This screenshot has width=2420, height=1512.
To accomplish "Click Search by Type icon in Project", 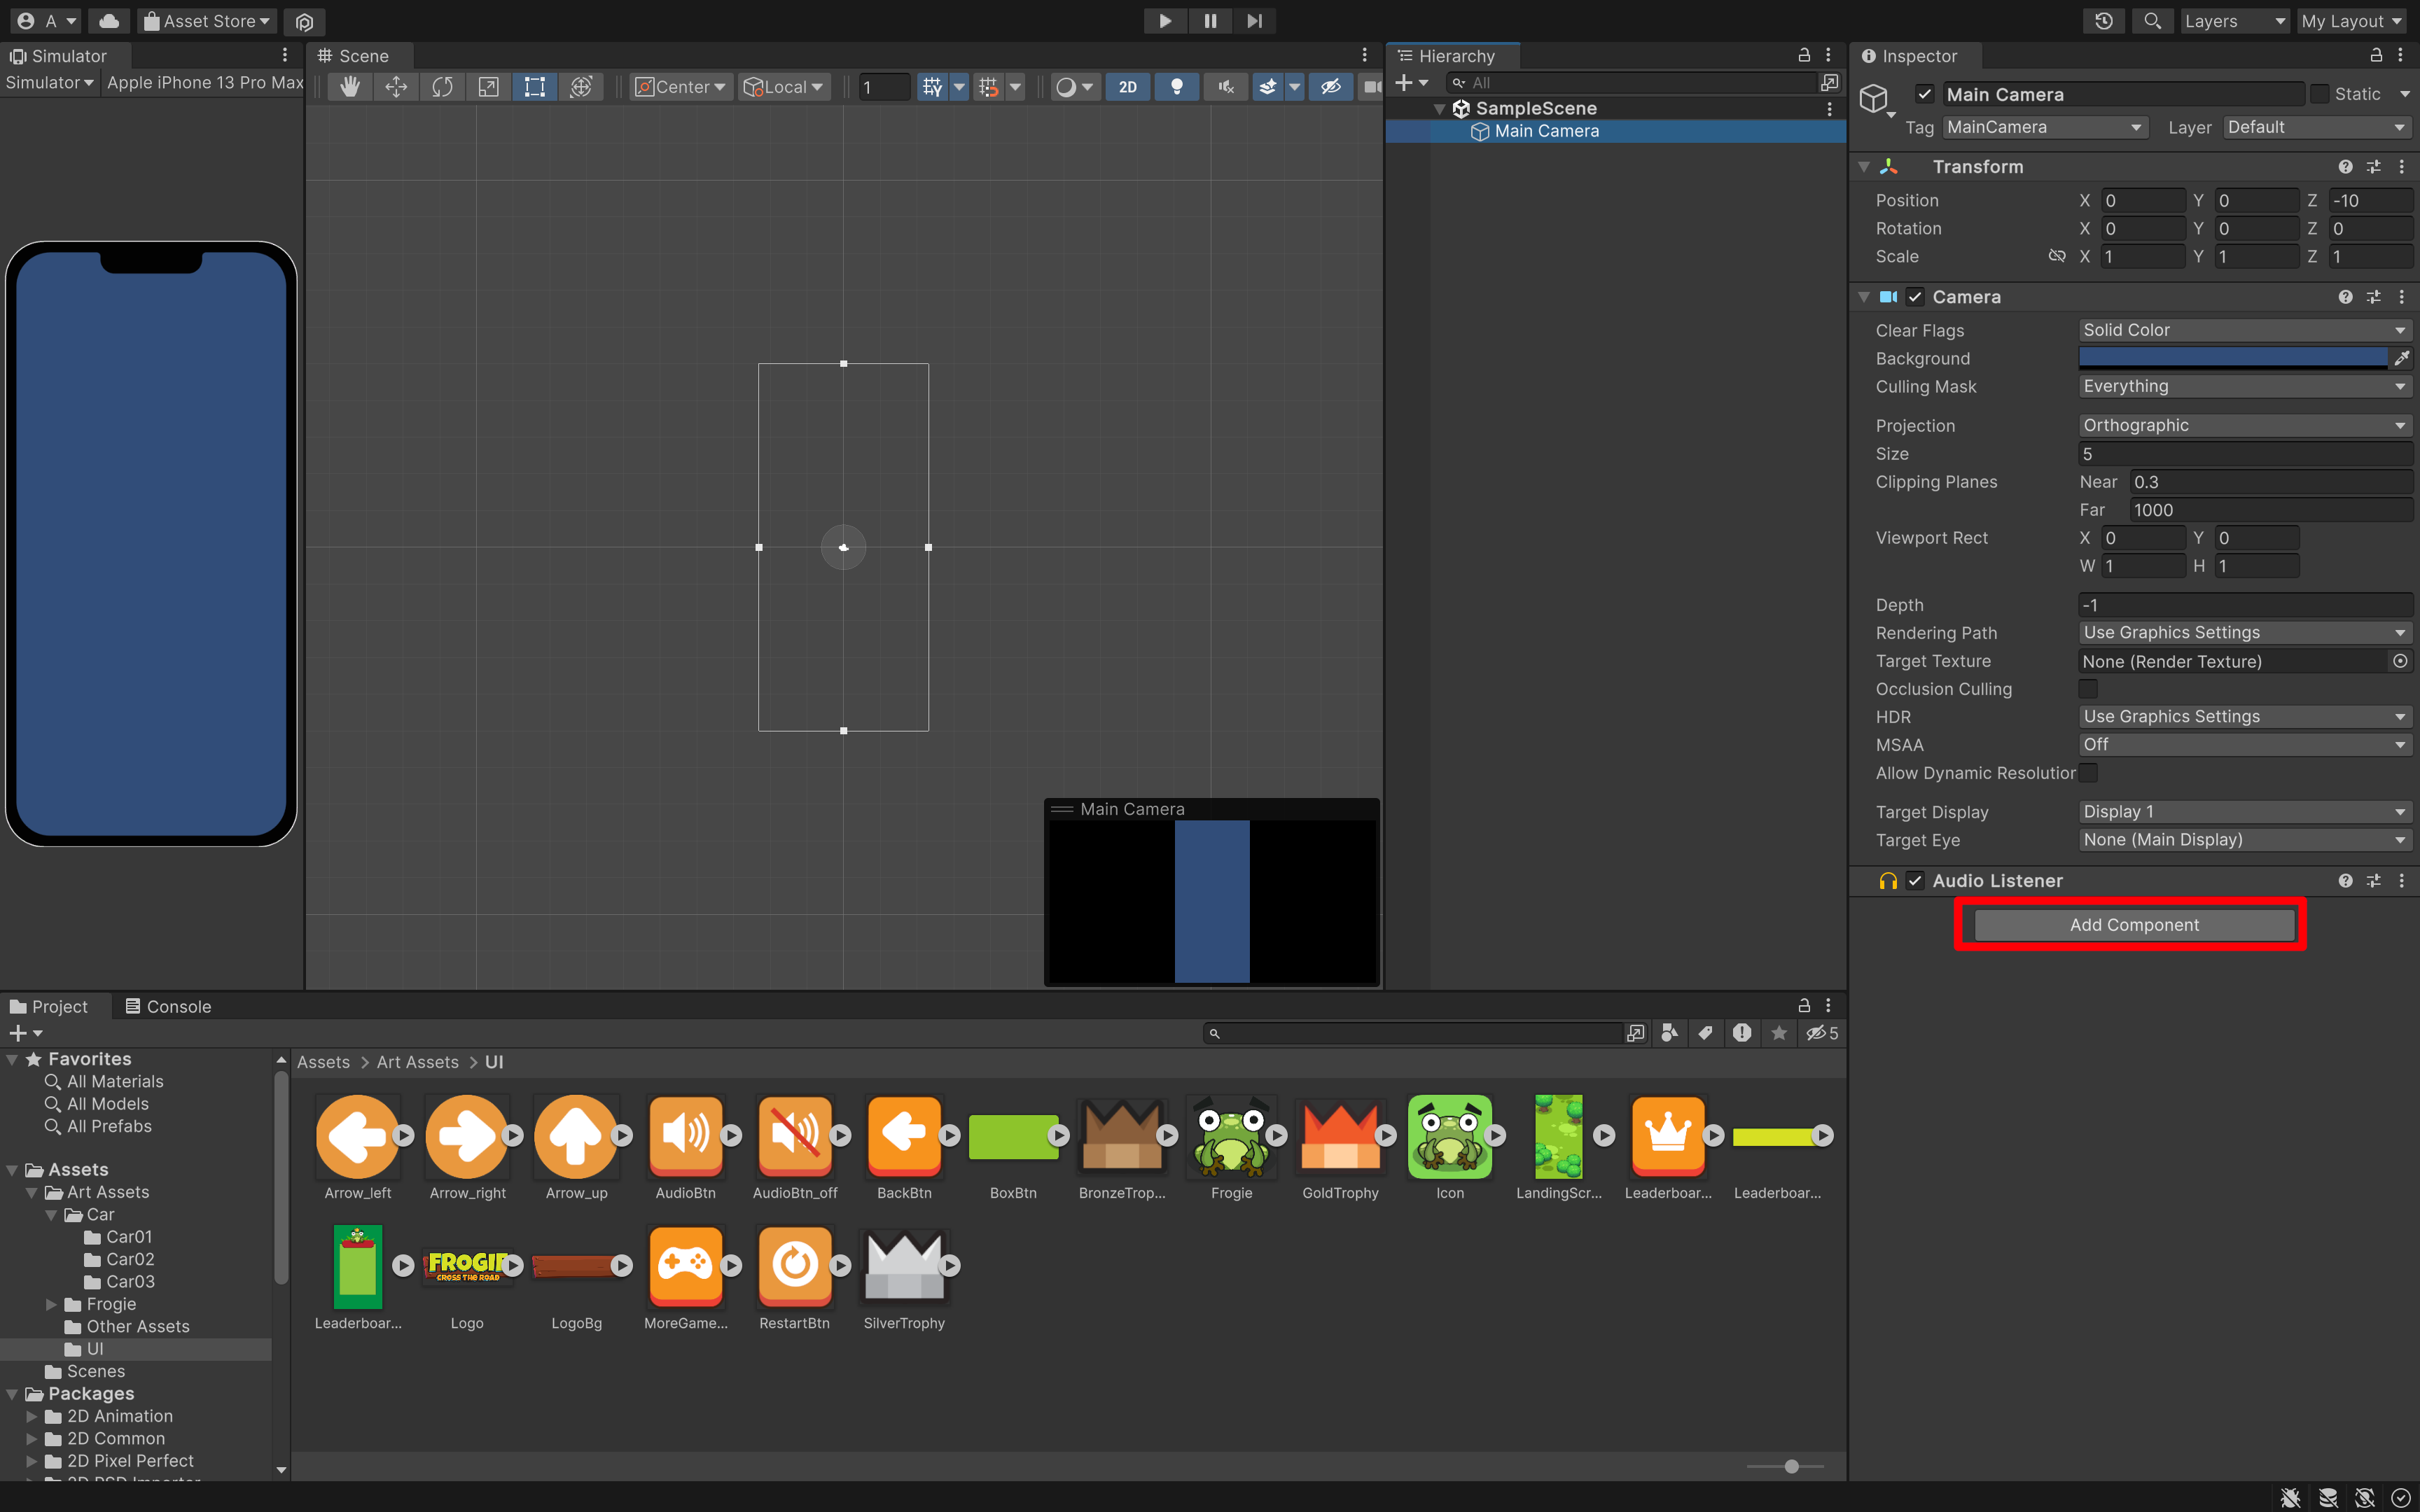I will point(1669,1033).
